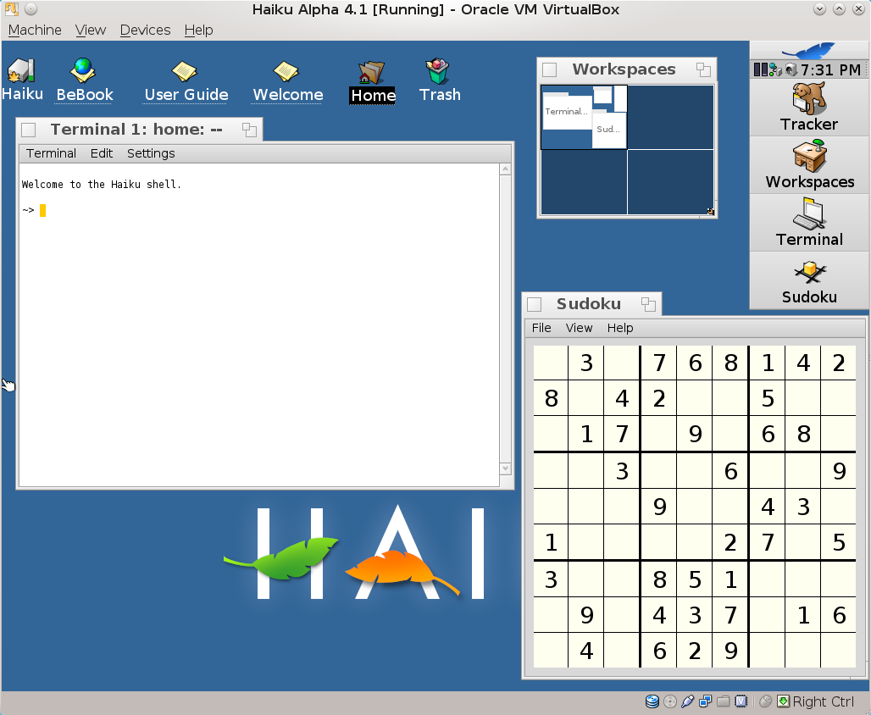Open the Sudoku View menu
871x715 pixels.
579,328
